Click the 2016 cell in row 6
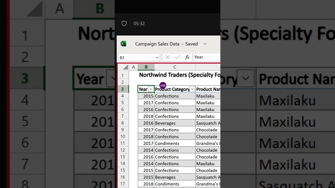 [146, 110]
